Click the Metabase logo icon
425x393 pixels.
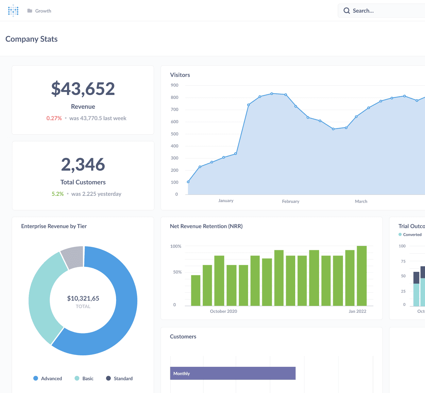(x=13, y=10)
